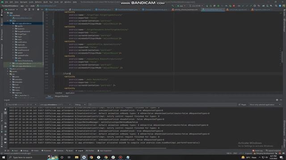
Task: Open Search Everywhere magnifier in toolbar
Action: [276, 6]
